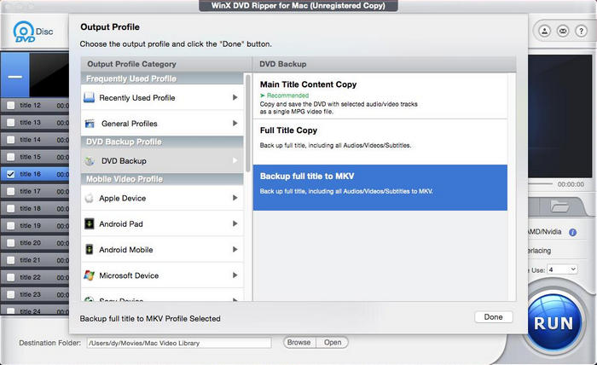Select Android Mobile category
Image resolution: width=597 pixels, height=365 pixels.
pyautogui.click(x=162, y=249)
